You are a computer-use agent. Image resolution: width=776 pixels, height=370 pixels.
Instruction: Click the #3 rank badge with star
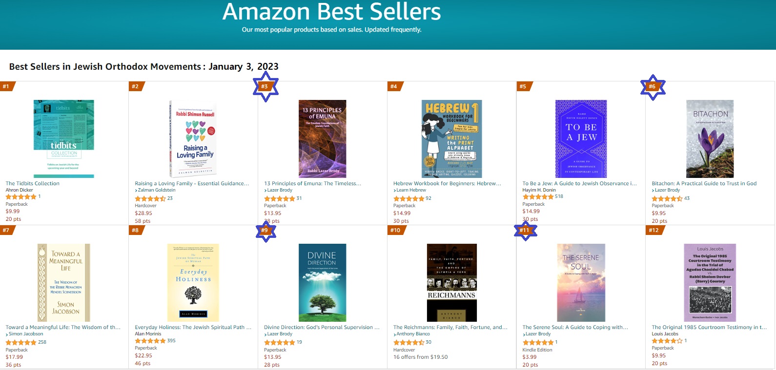tap(265, 87)
